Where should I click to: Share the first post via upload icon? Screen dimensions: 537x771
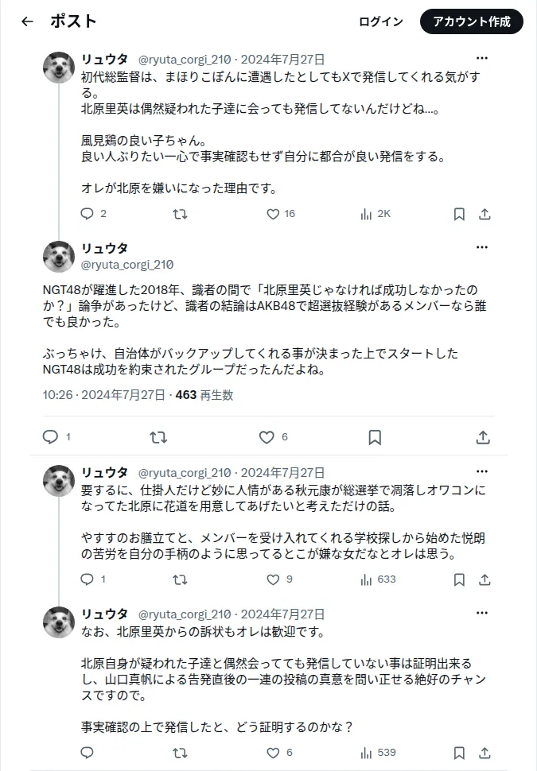pos(484,214)
